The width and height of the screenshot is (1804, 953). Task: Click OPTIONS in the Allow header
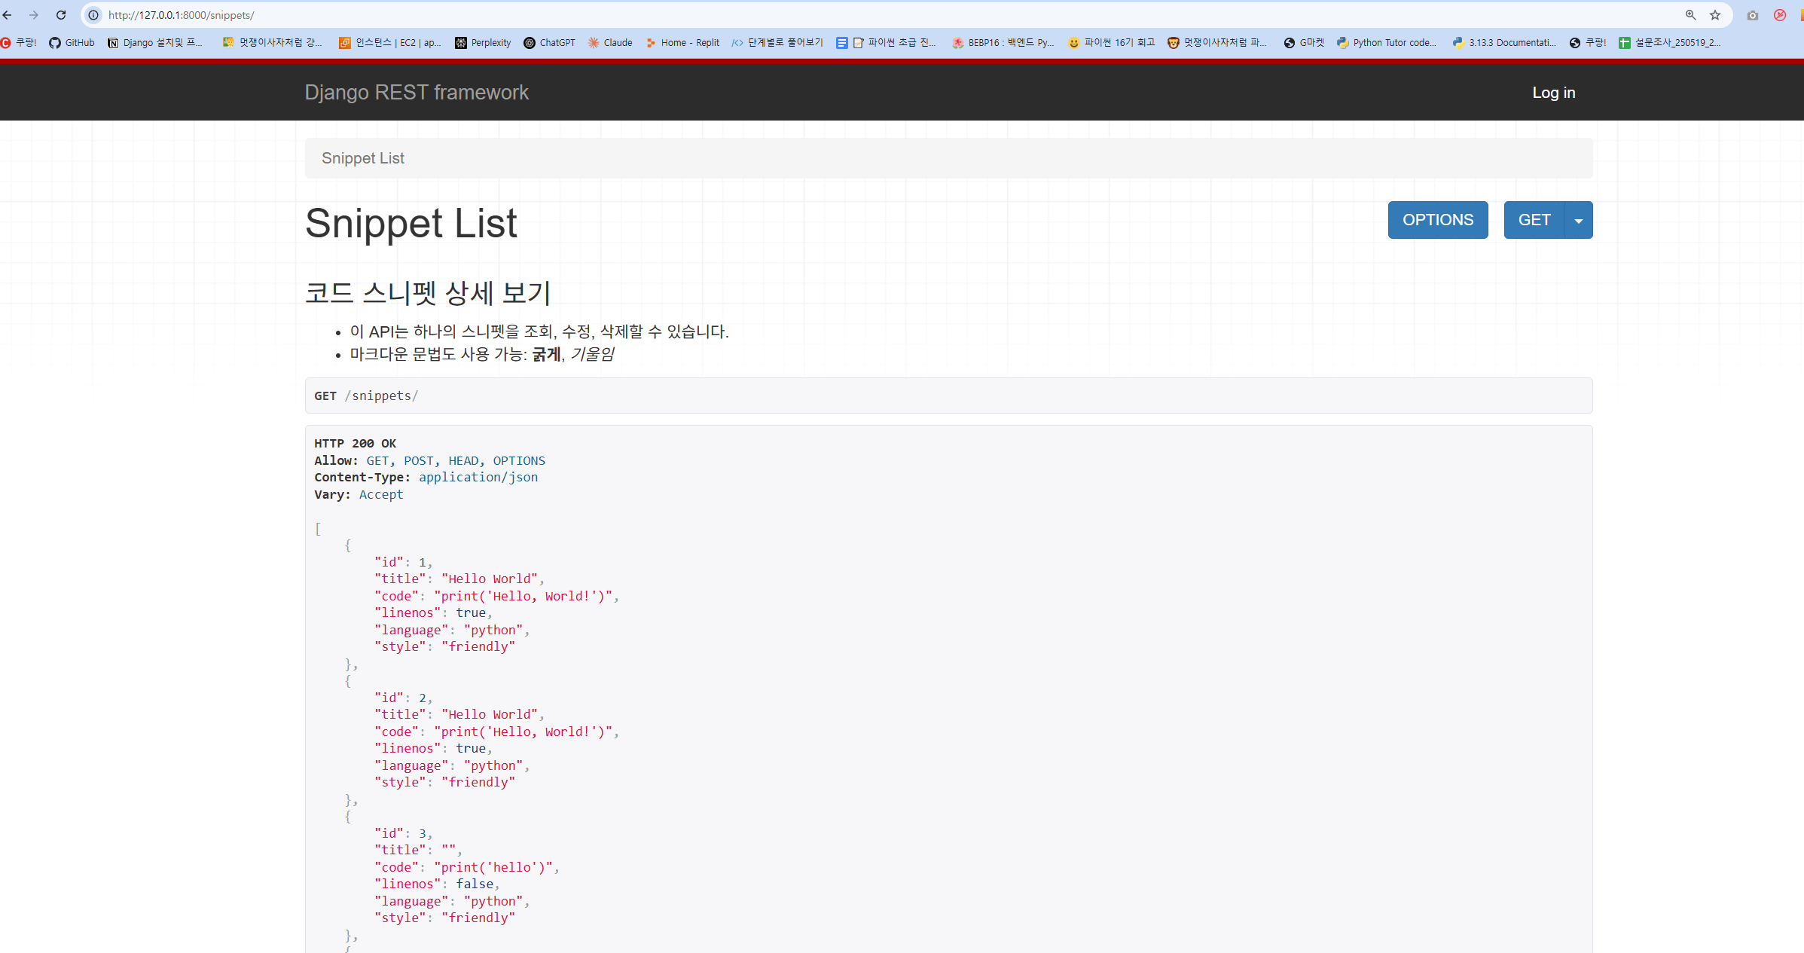tap(519, 461)
